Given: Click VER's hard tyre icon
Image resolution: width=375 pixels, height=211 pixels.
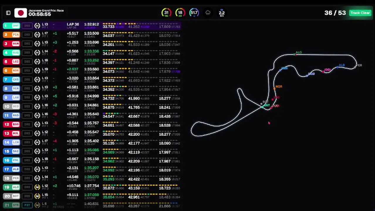Looking at the screenshot, I should (37, 89).
